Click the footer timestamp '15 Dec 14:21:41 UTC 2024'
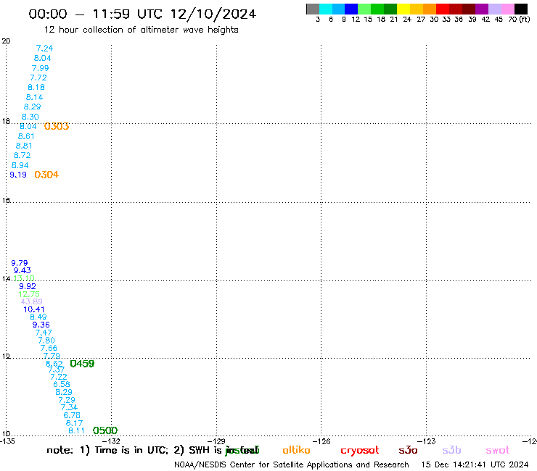Image resolution: width=537 pixels, height=471 pixels. (x=475, y=465)
